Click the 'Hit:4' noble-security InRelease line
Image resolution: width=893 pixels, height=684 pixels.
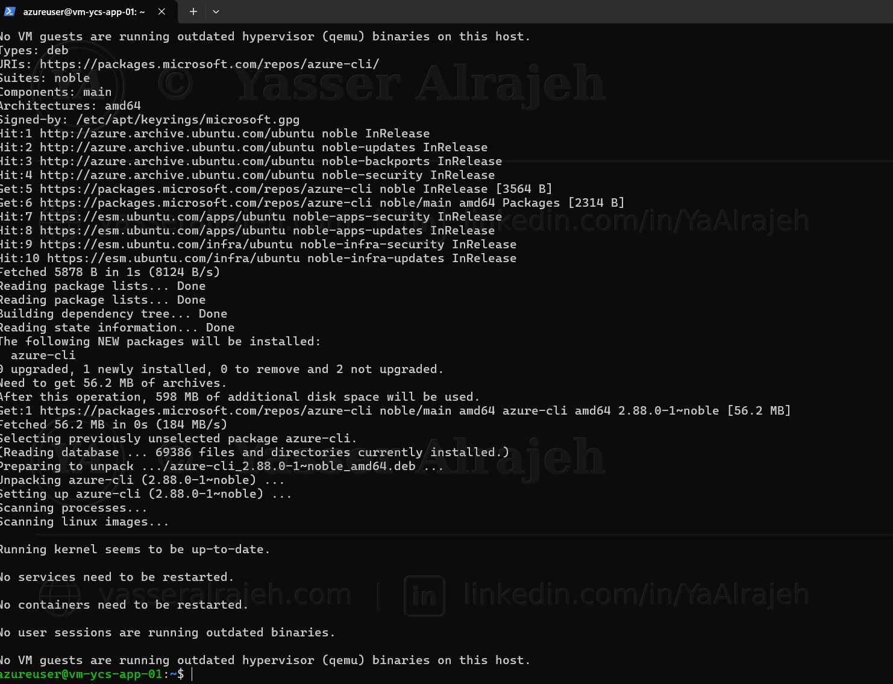pos(248,175)
